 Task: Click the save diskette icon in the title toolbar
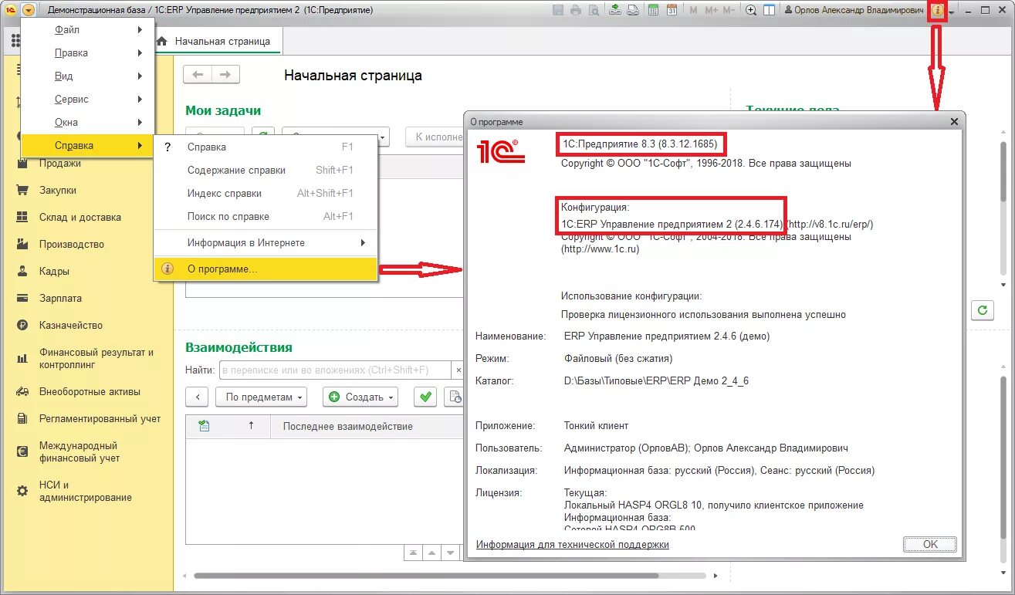559,10
